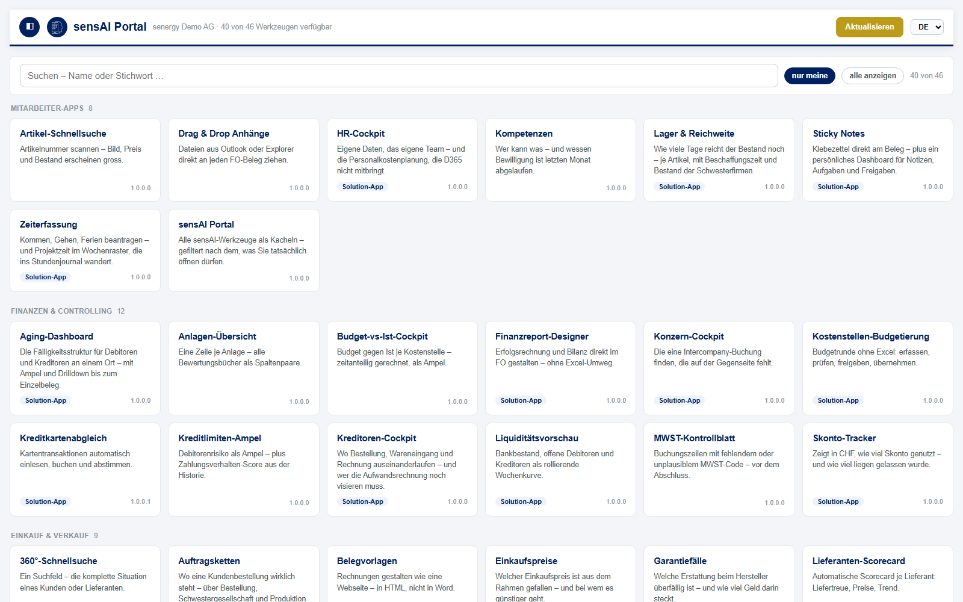
Task: Open the DE language dropdown
Action: point(927,27)
